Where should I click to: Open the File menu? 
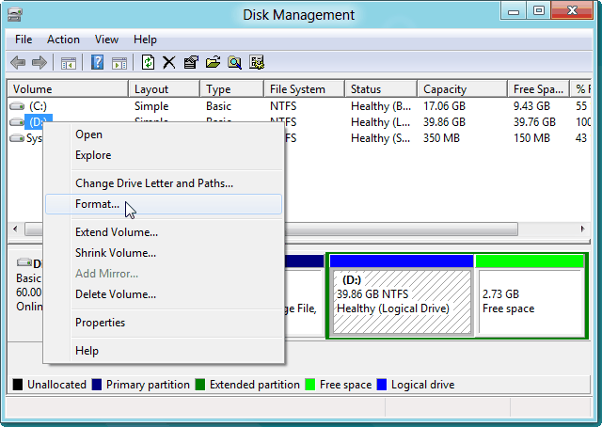click(24, 40)
